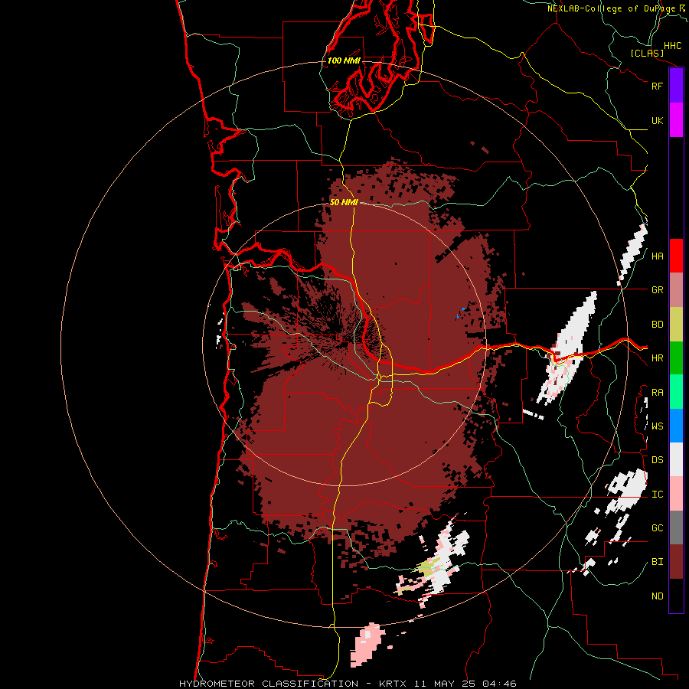
Task: Click the blue WS legend color swatch
Action: click(x=676, y=426)
